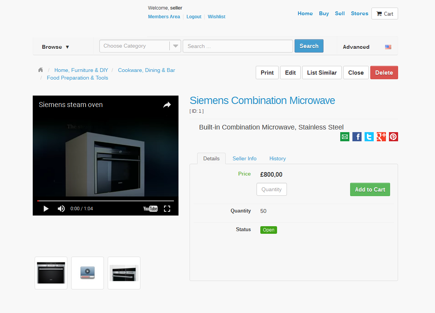This screenshot has width=435, height=313.
Task: Enter fullscreen video mode
Action: [x=167, y=209]
